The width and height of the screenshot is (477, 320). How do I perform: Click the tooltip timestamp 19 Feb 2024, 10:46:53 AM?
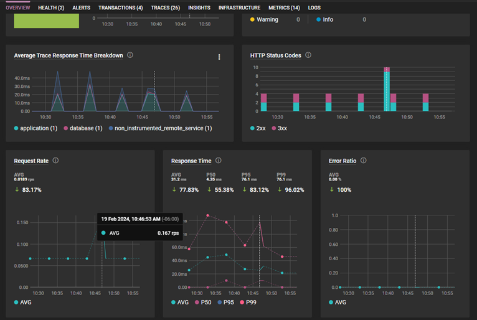[131, 219]
